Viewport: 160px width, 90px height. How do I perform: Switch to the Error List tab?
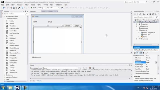click(x=32, y=81)
